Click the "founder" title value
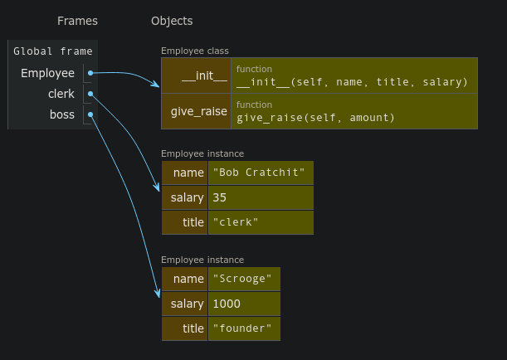507x360 pixels. (242, 328)
